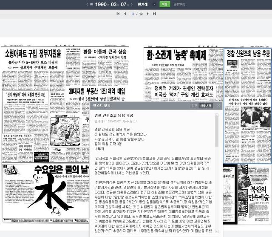Click scroll-down arrow in text viewer
The width and height of the screenshot is (272, 237).
coord(217,231)
